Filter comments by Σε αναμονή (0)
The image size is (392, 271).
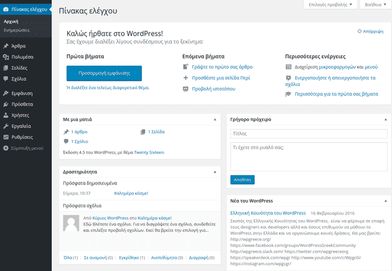[98, 257]
